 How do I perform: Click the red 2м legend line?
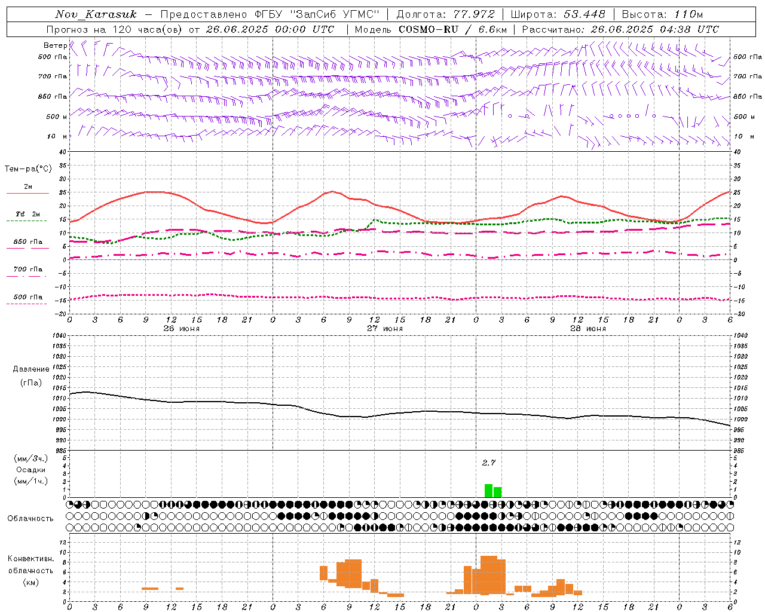tap(27, 194)
